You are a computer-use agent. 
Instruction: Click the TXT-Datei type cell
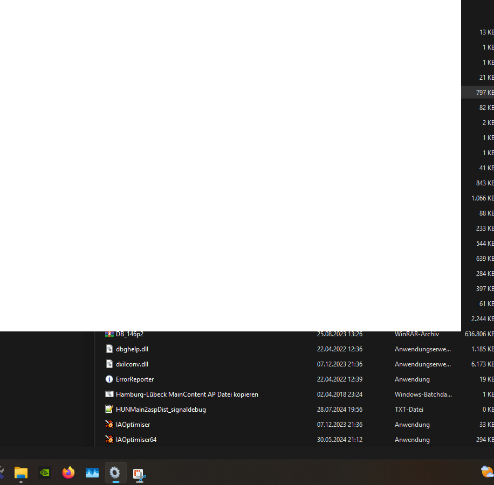(409, 410)
